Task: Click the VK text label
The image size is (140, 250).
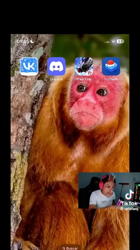Action: click(29, 79)
